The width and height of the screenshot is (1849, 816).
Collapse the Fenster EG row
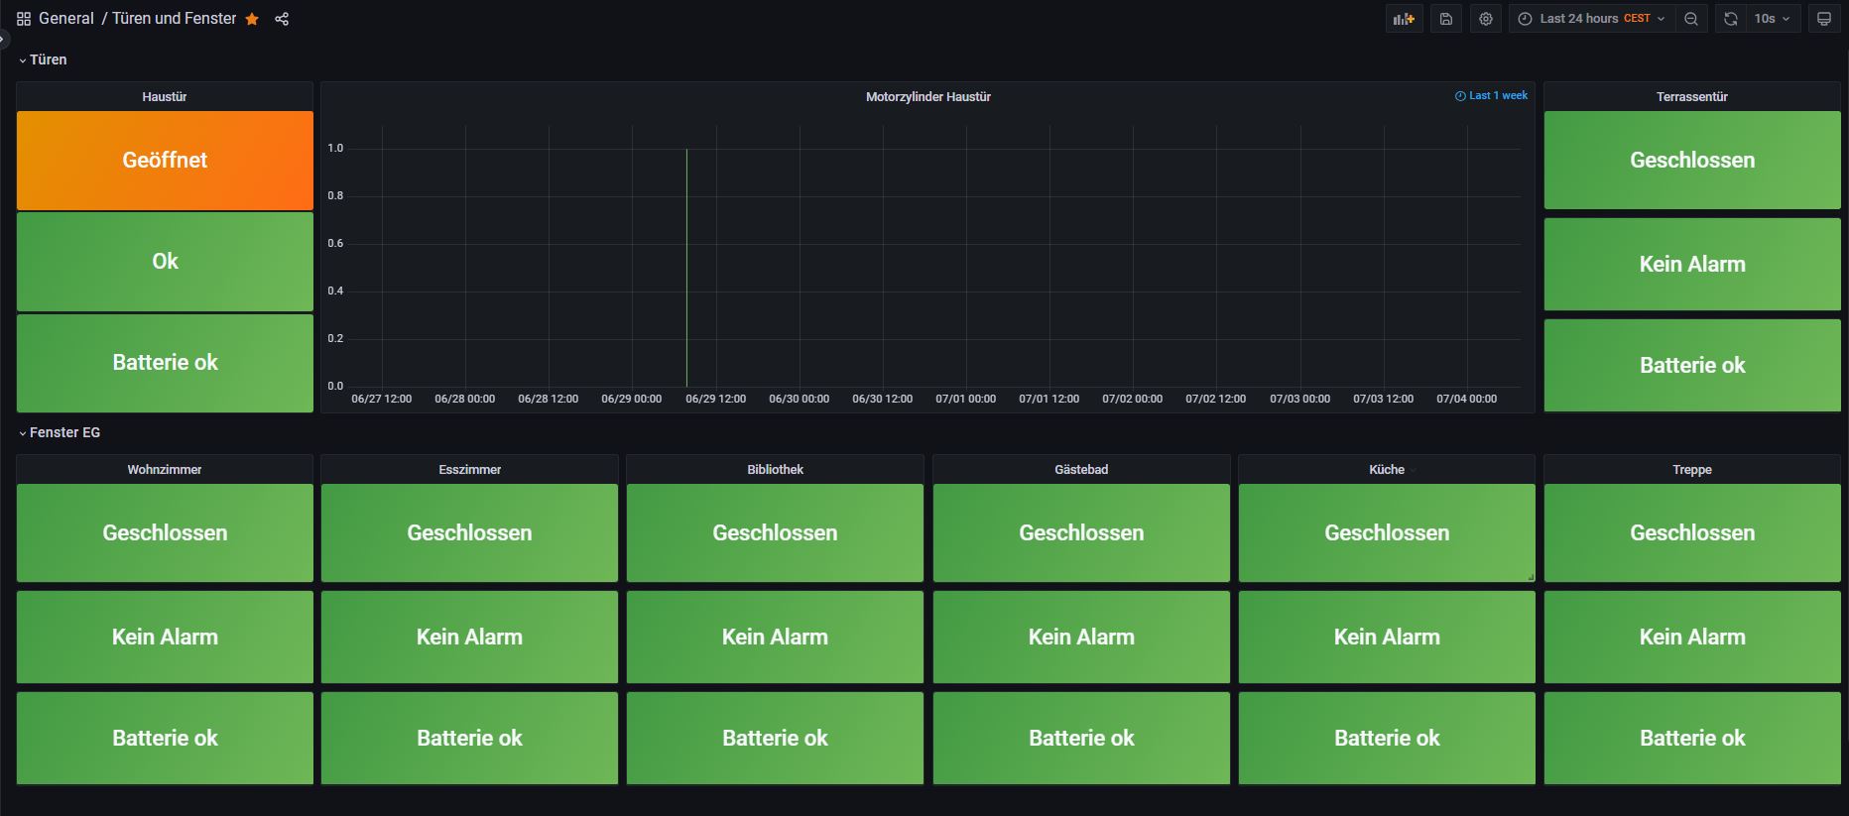60,432
